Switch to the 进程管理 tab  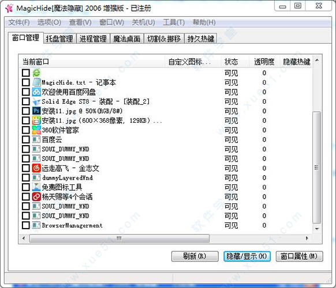[93, 39]
